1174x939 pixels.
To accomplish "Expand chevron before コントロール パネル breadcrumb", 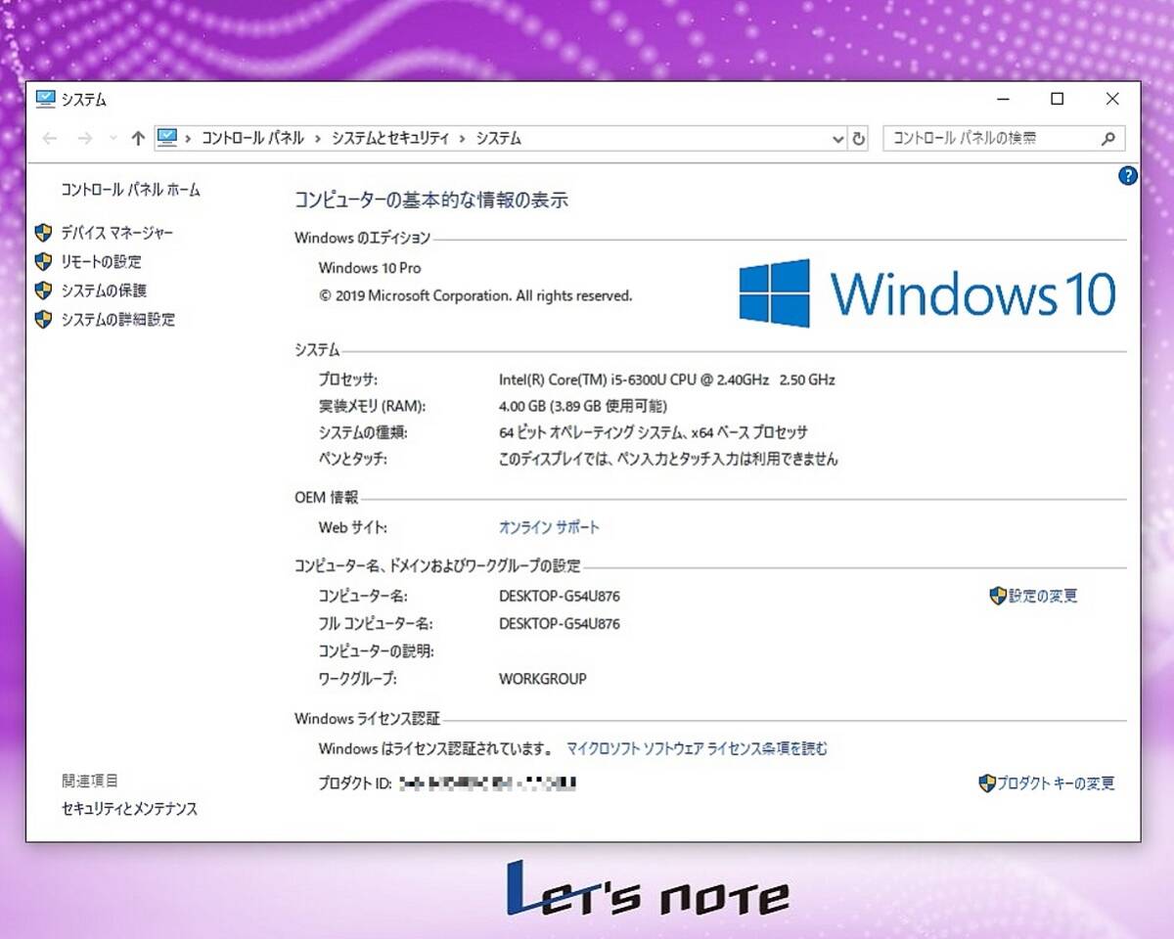I will tap(188, 139).
